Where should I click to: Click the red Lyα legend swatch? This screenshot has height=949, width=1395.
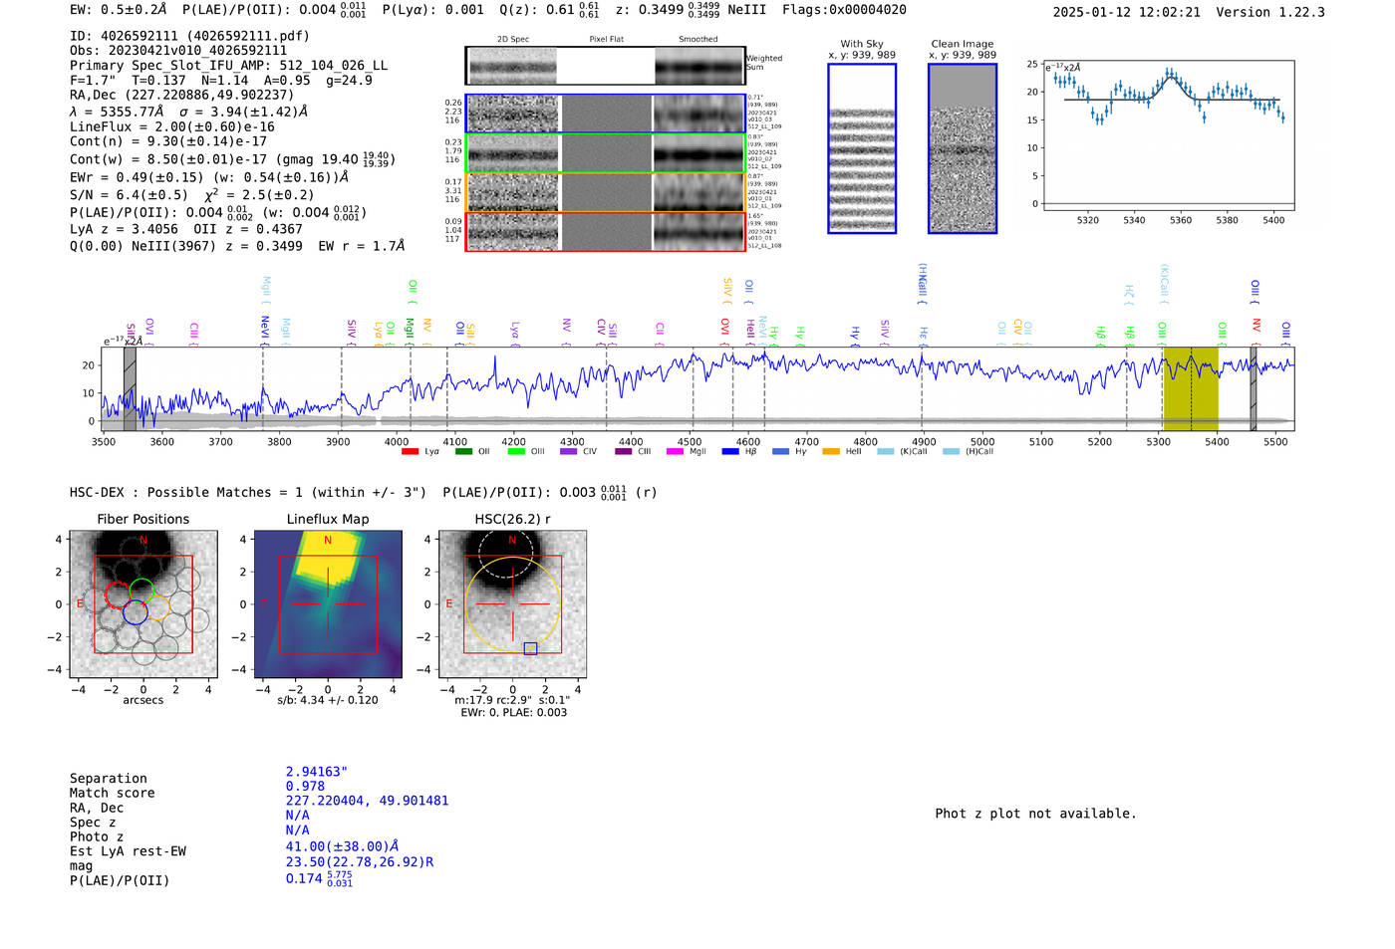coord(410,452)
